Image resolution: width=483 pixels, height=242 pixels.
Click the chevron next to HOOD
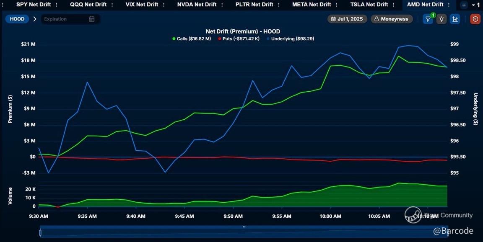click(35, 19)
